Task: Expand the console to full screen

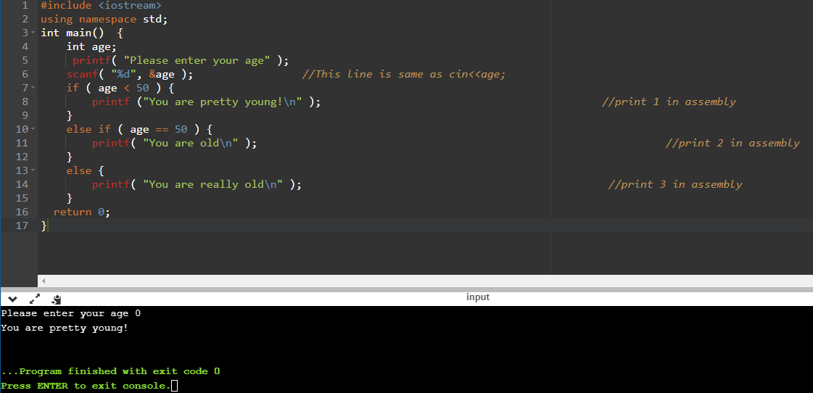Action: tap(35, 299)
